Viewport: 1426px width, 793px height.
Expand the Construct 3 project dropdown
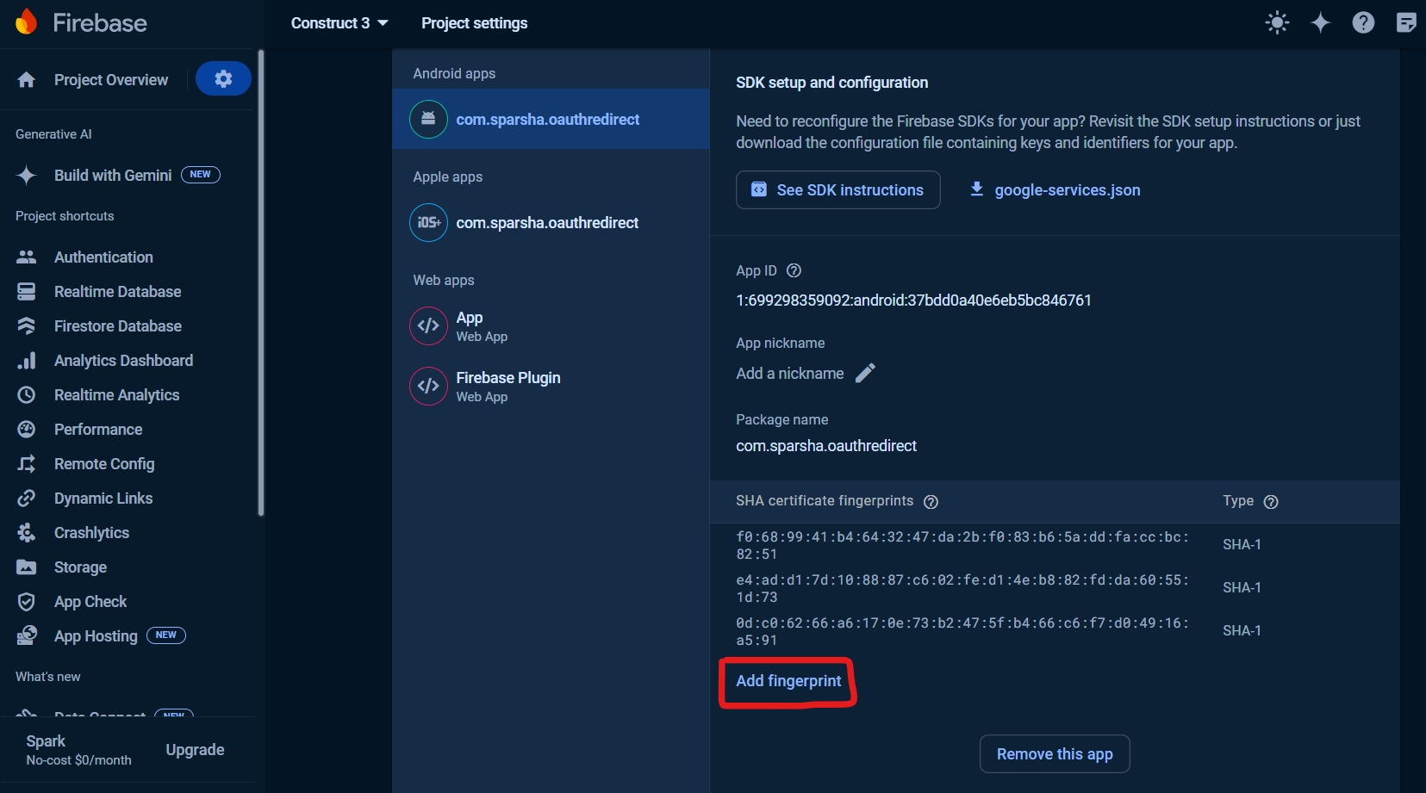[x=339, y=23]
